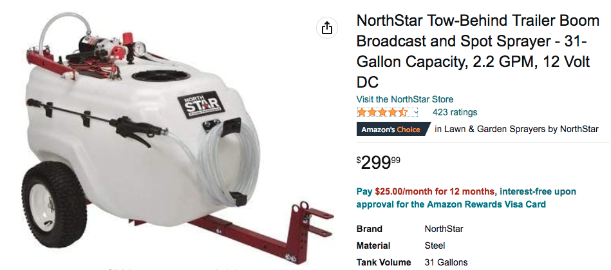Screen dimensions: 611x270
Task: Visit the NorthStar Store link
Action: pos(405,99)
